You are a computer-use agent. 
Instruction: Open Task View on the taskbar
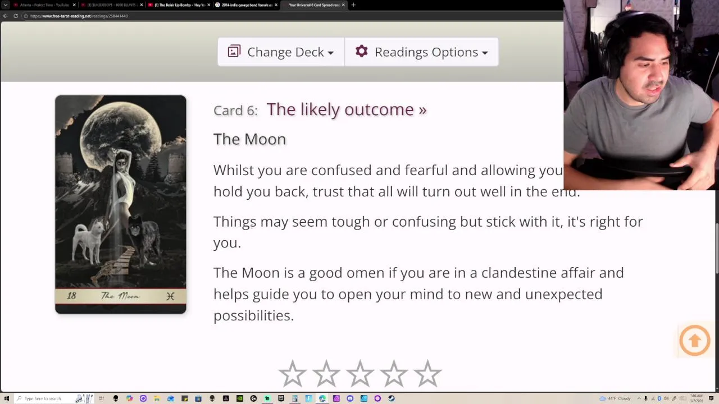101,398
